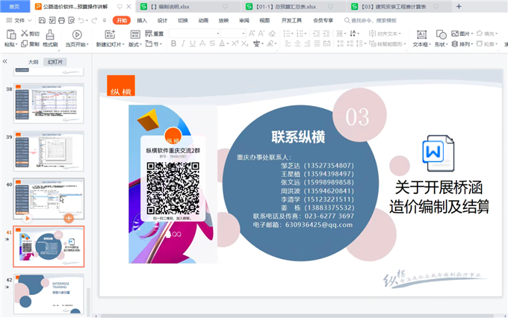Click the Text Direction icon
This screenshot has height=318, width=508.
(x=353, y=34)
